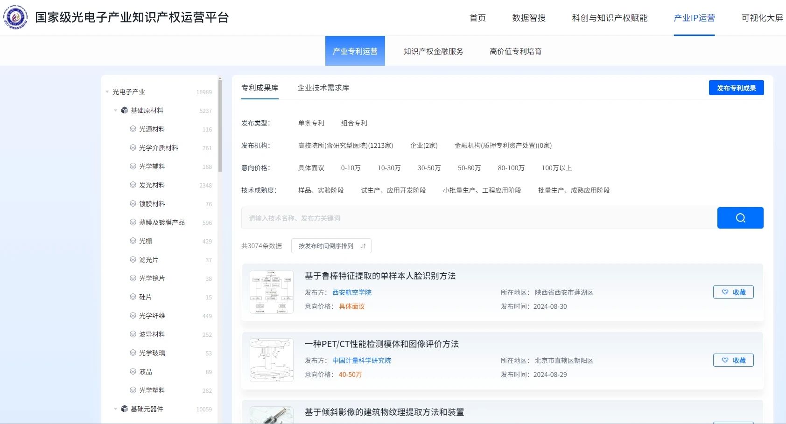Click the layers icon next to 光学介质材料
The width and height of the screenshot is (786, 424).
[x=133, y=148]
